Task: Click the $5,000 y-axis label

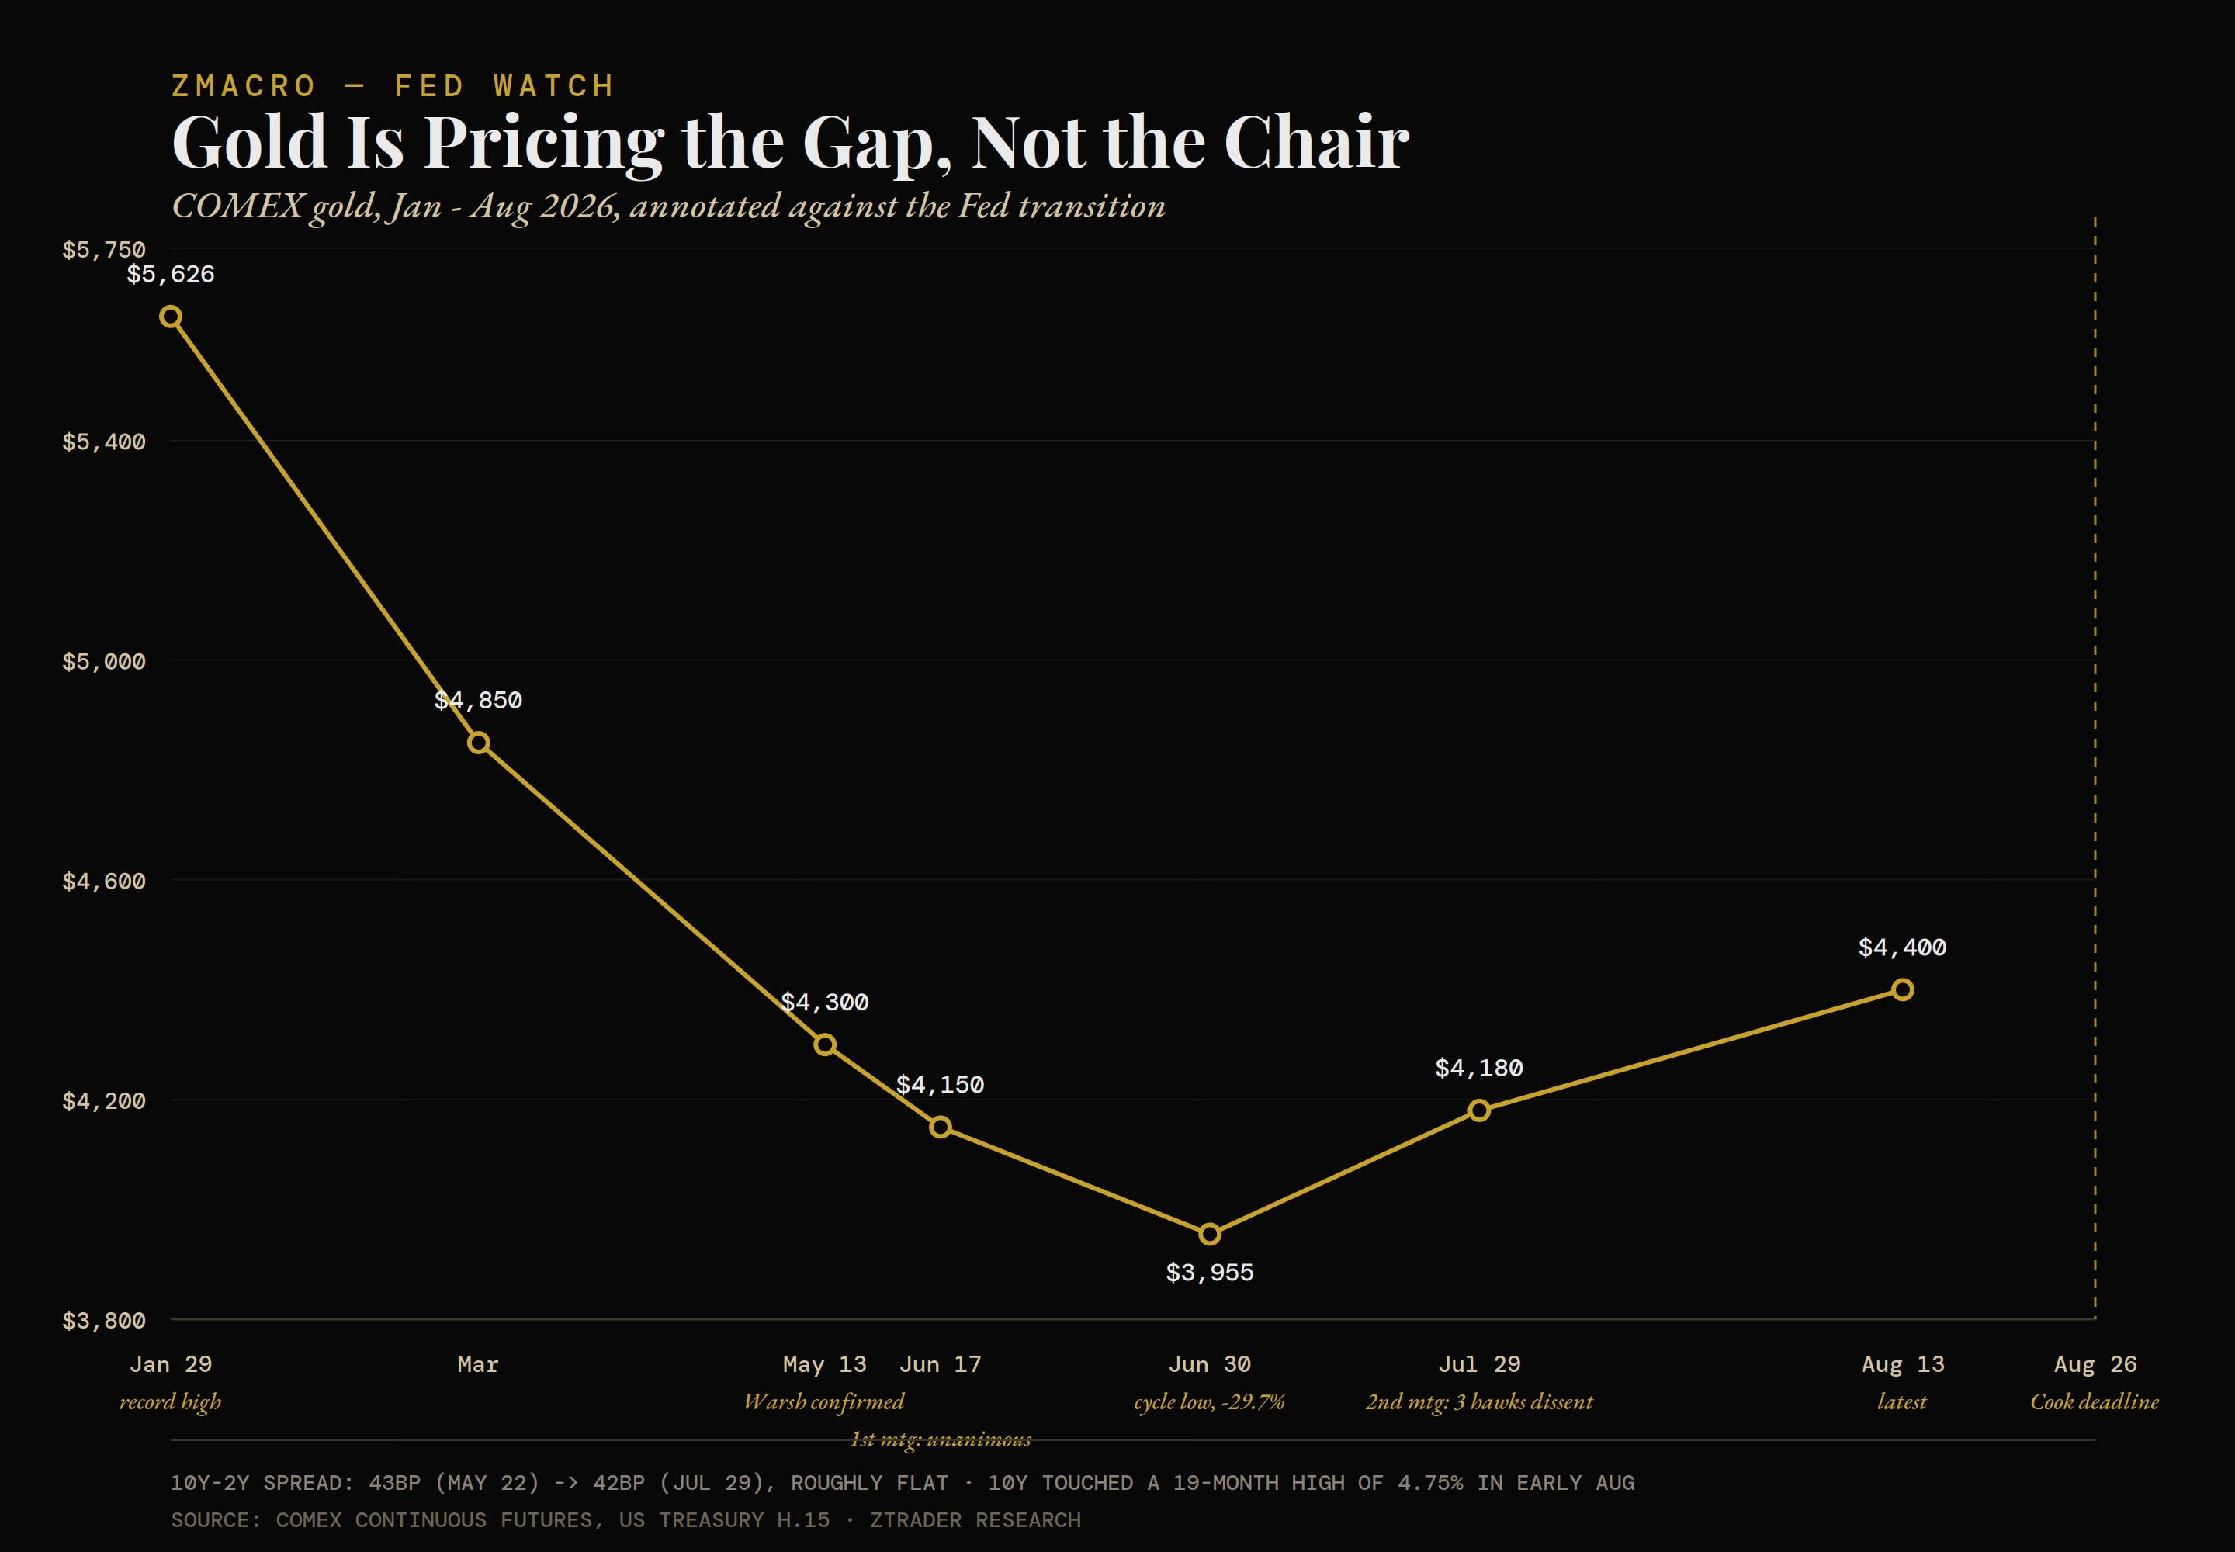Action: click(x=104, y=661)
